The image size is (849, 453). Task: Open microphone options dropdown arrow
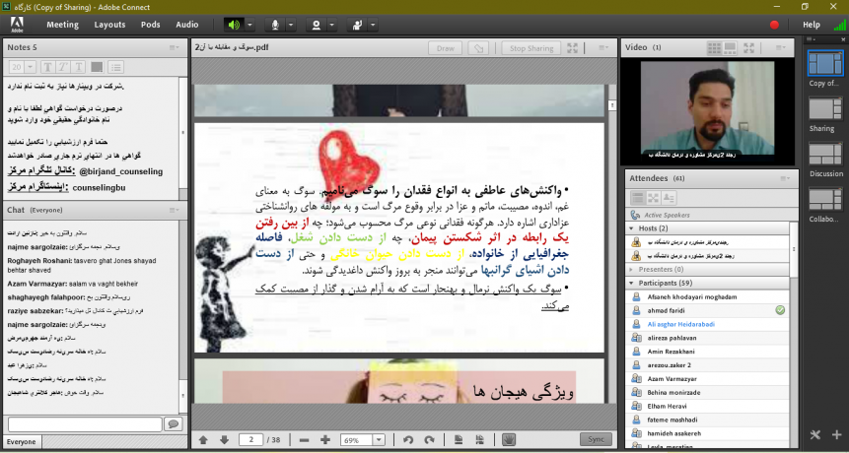[x=291, y=25]
